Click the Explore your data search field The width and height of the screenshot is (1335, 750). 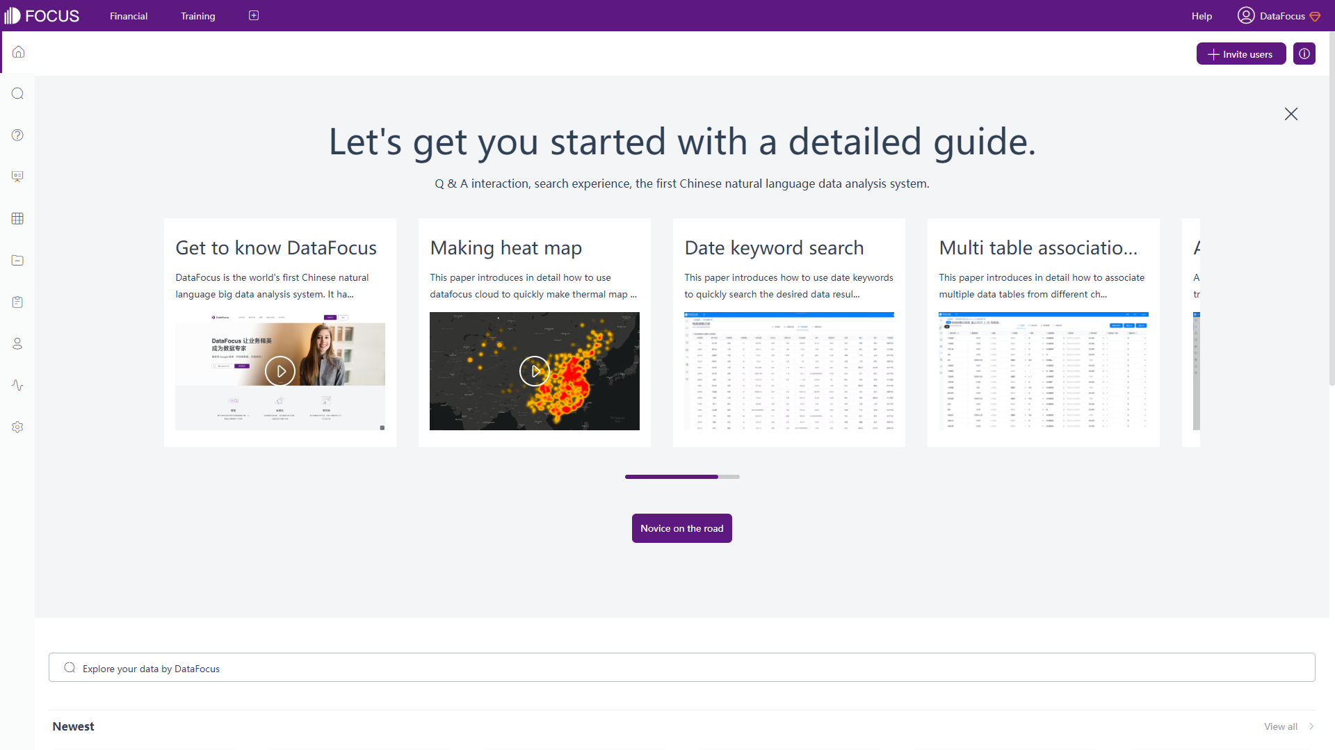682,667
